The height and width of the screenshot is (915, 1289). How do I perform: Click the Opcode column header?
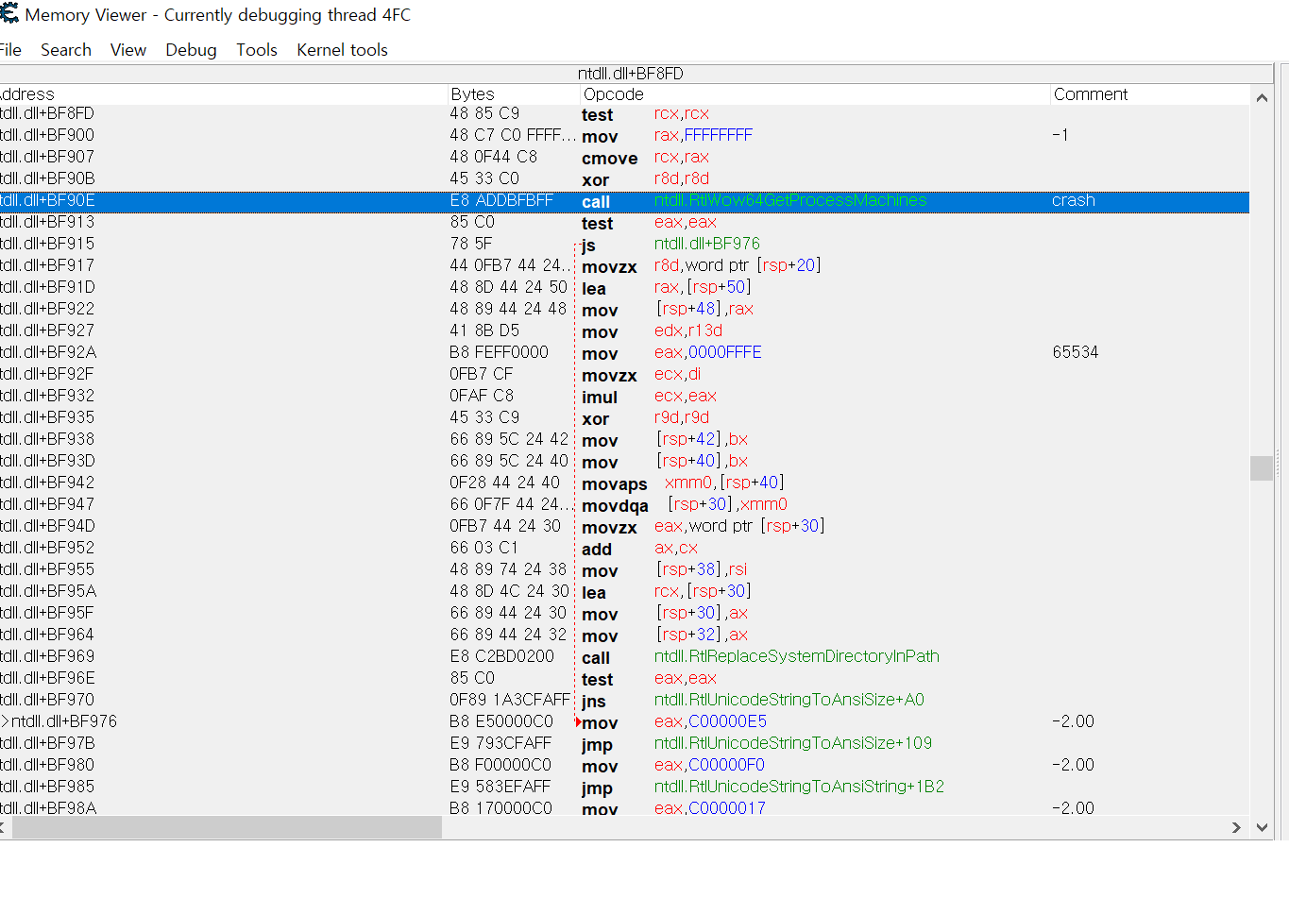point(614,93)
